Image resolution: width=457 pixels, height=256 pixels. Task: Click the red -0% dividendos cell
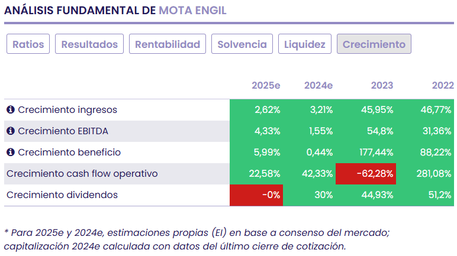point(256,195)
